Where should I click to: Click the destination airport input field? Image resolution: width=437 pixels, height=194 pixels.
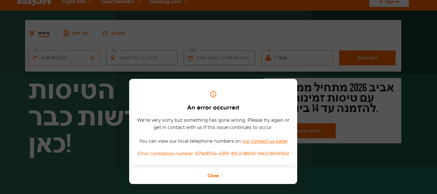[x=142, y=58]
